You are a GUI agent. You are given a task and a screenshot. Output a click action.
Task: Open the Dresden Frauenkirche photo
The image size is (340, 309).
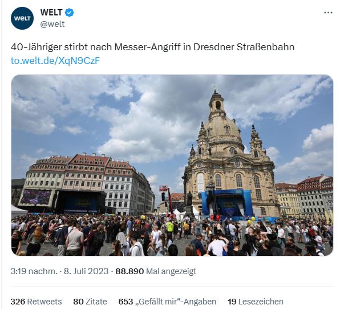[172, 165]
